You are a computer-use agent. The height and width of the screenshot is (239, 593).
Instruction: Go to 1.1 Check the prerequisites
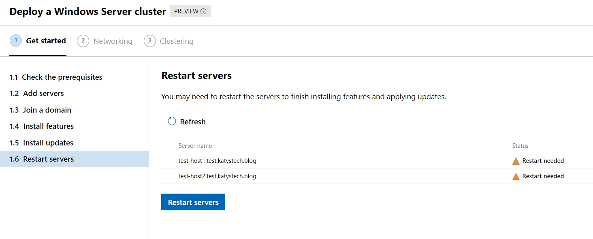click(56, 77)
